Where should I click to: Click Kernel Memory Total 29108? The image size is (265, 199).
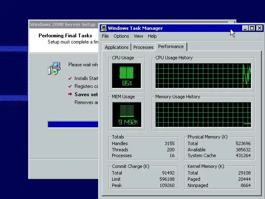(x=244, y=173)
